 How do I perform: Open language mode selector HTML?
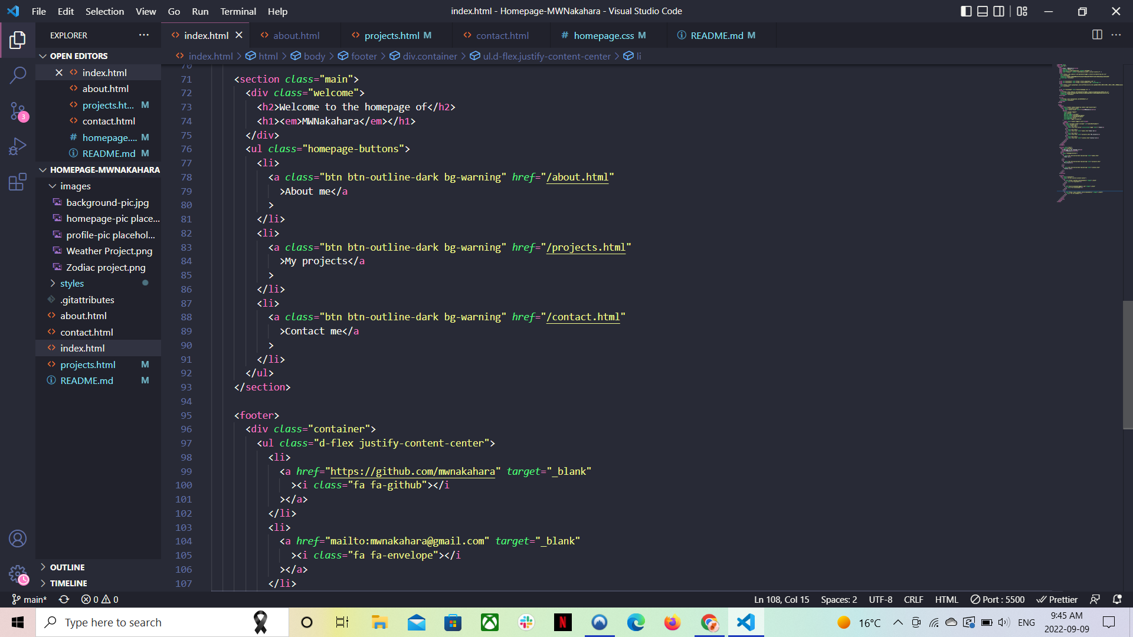pos(947,599)
